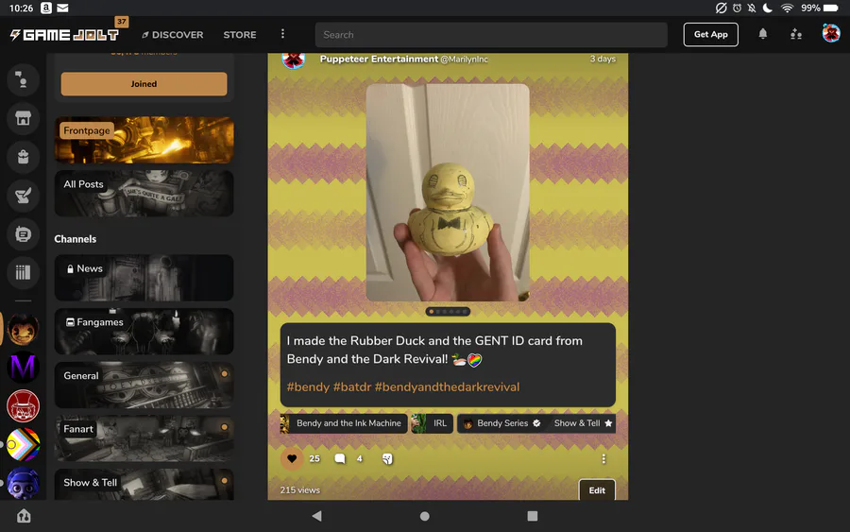Open the Bendy community avatar
Image resolution: width=850 pixels, height=532 pixels.
(23, 329)
